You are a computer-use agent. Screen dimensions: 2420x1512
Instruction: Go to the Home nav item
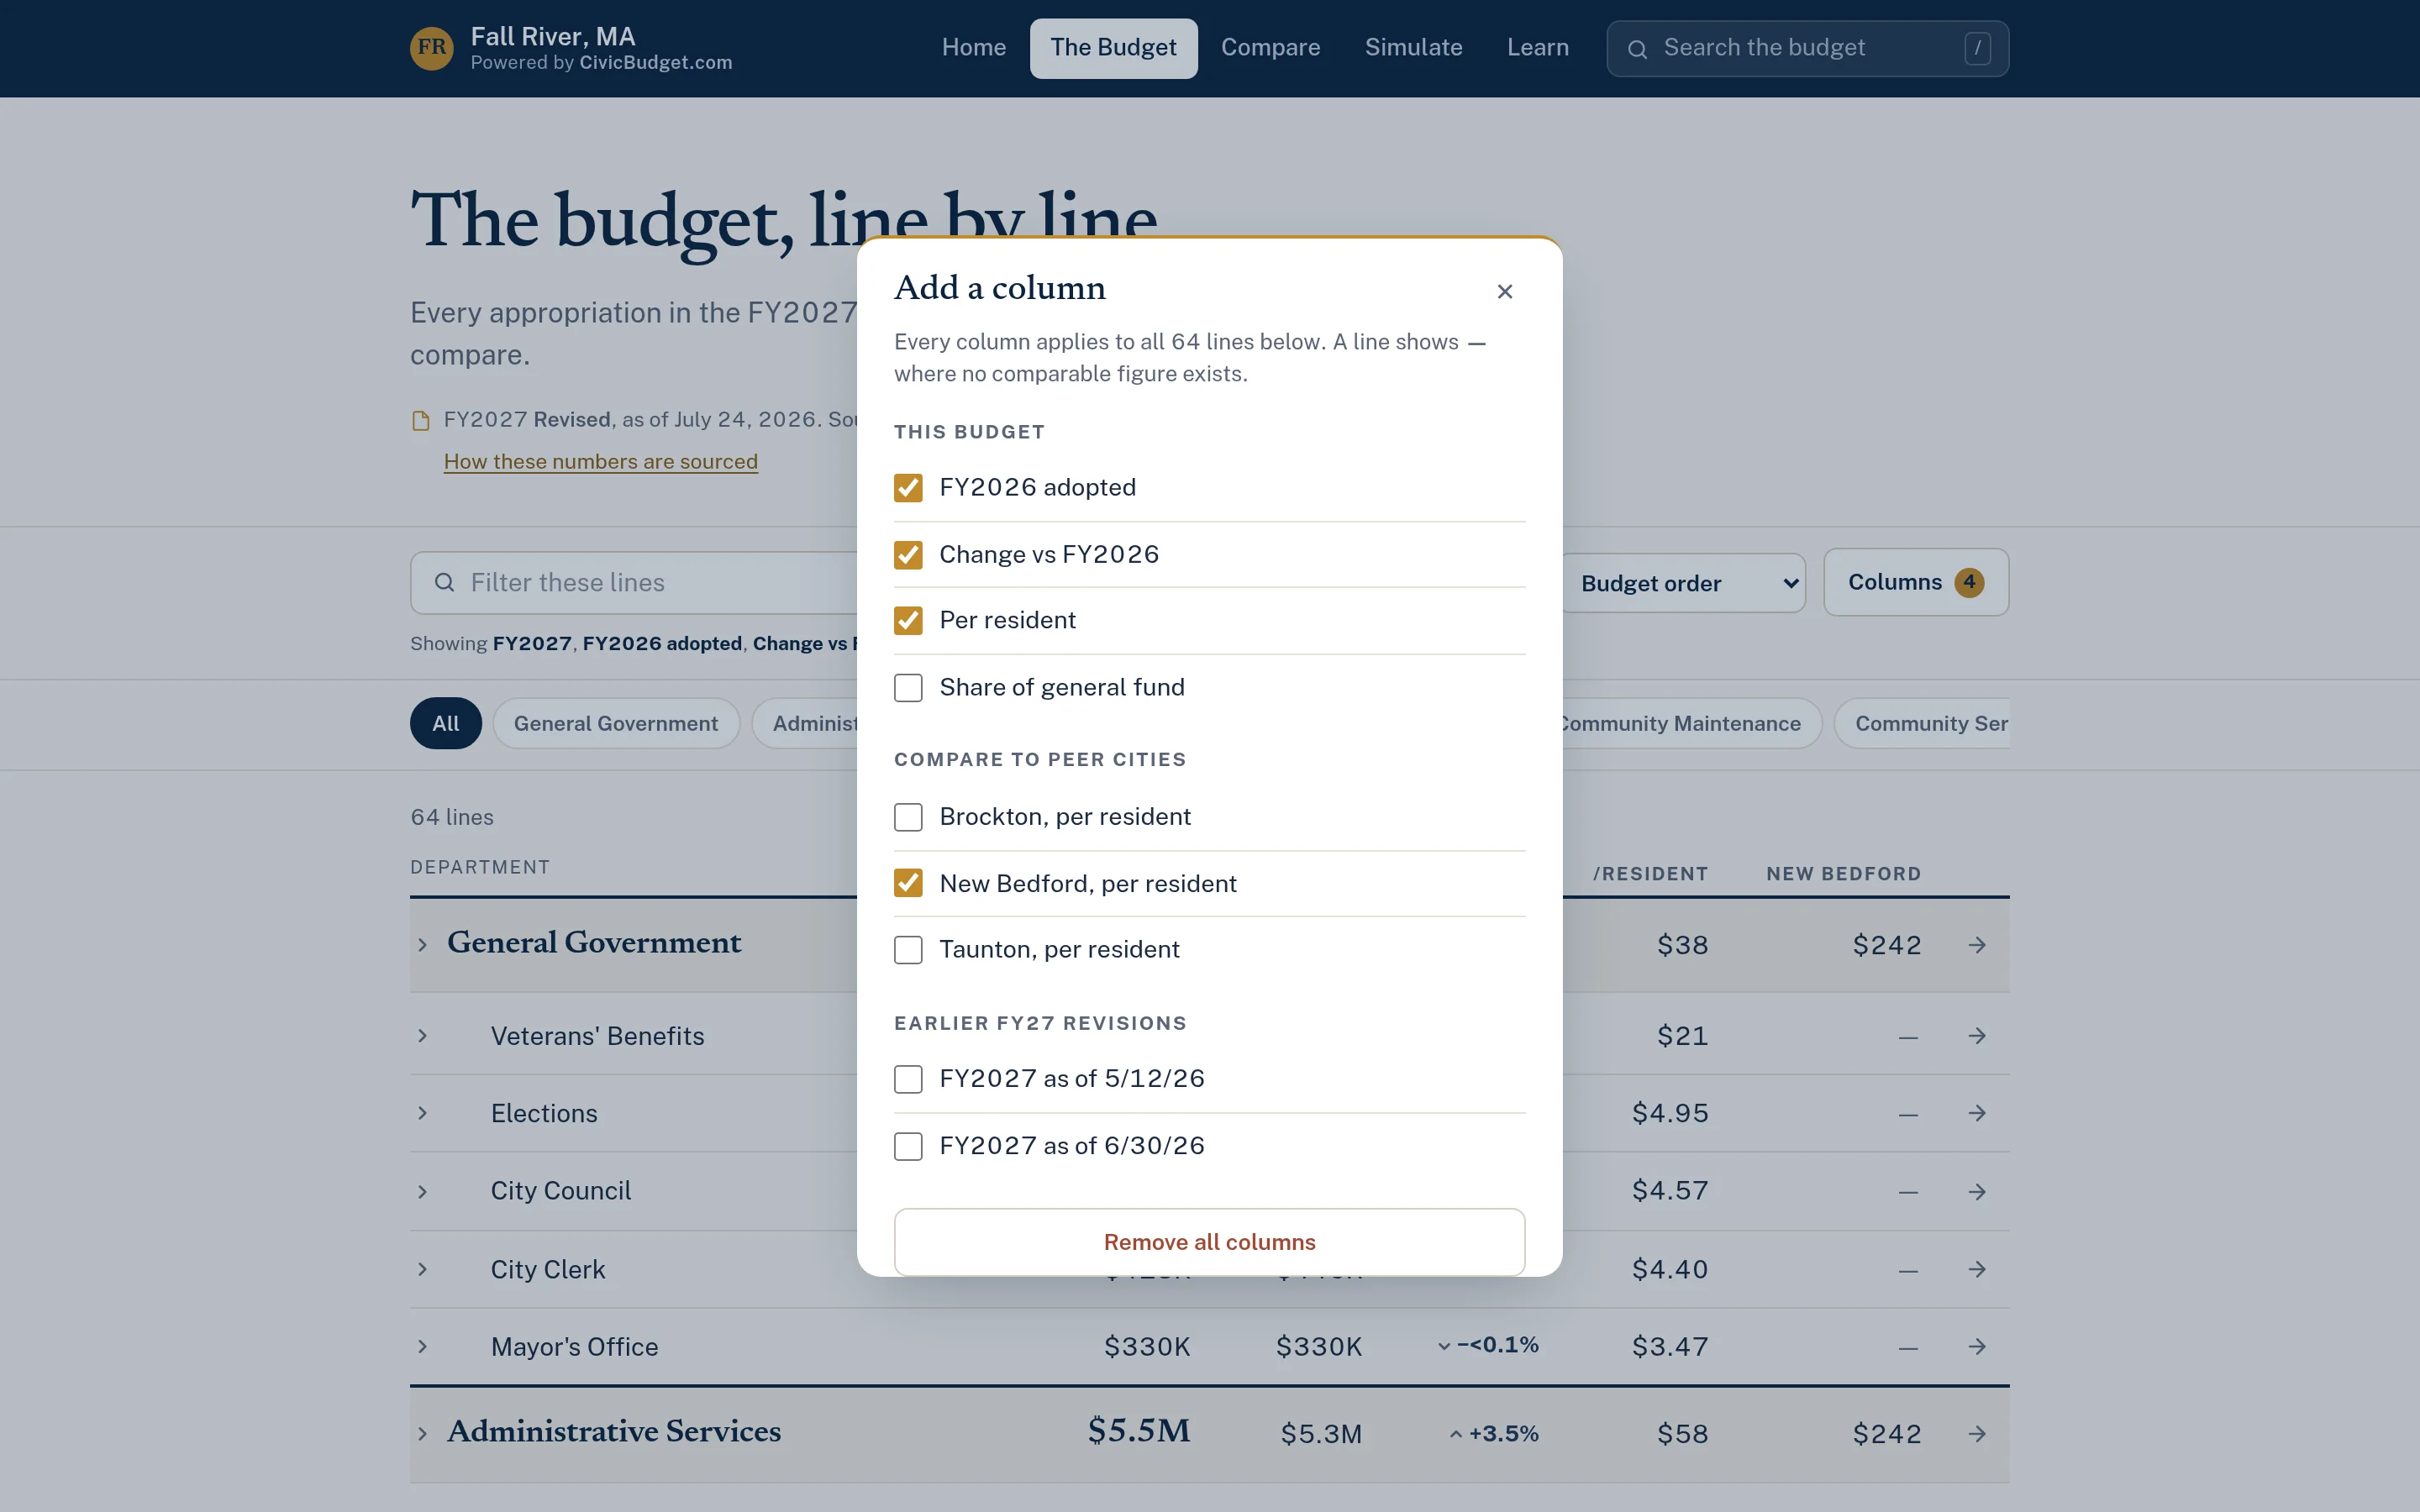pos(973,48)
